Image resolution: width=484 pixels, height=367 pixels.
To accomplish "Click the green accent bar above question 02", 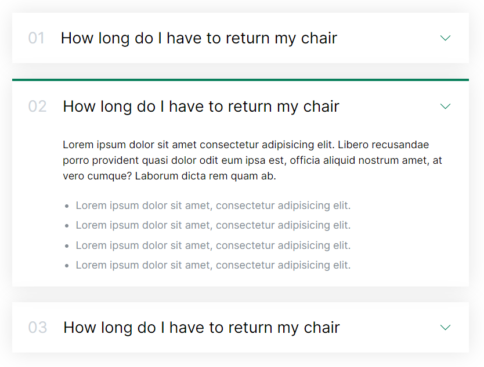I will click(240, 80).
